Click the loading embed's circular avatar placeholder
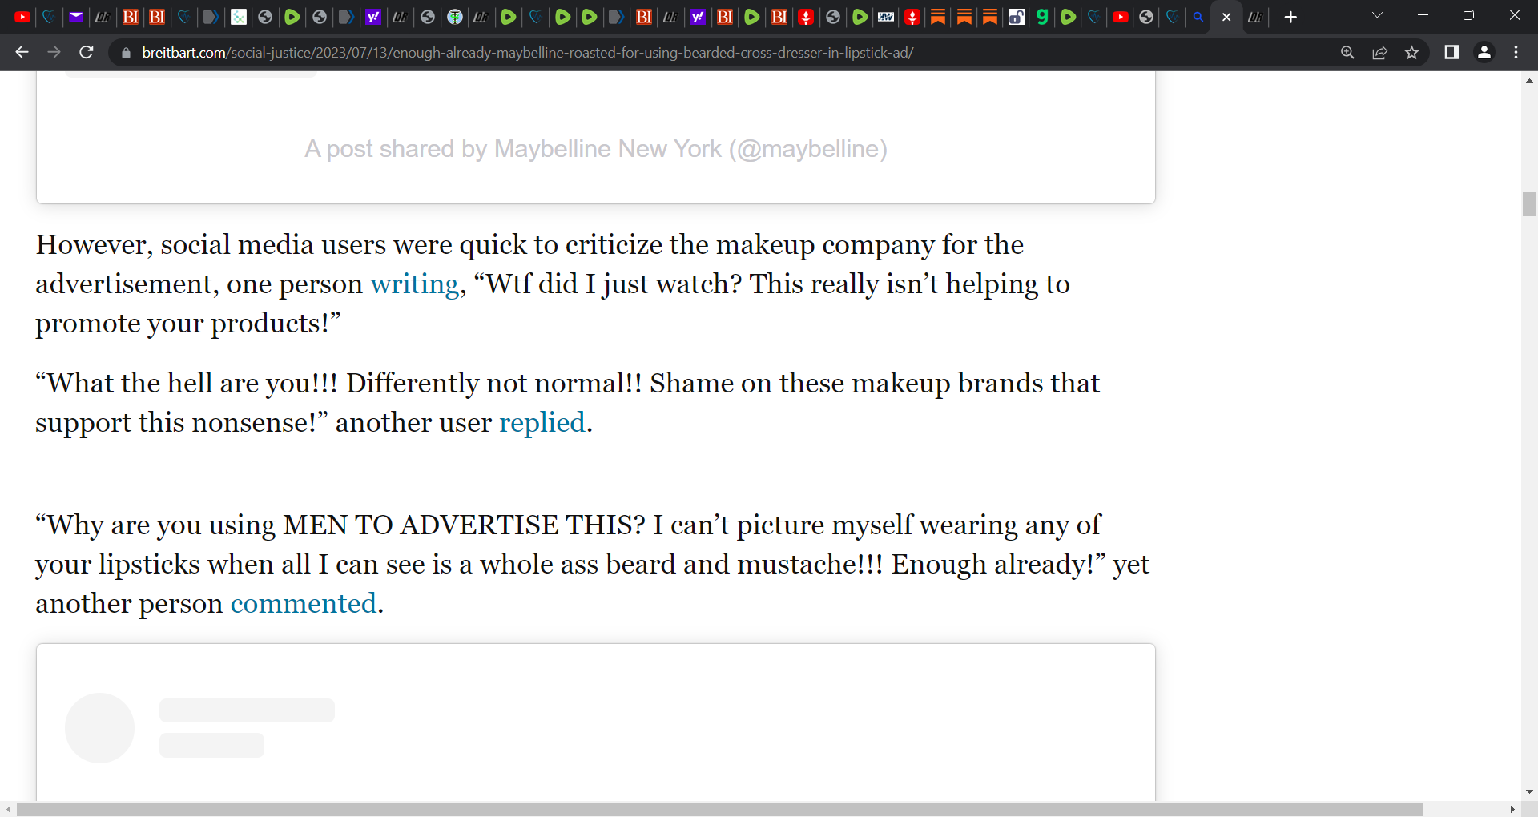This screenshot has width=1538, height=817. click(99, 728)
